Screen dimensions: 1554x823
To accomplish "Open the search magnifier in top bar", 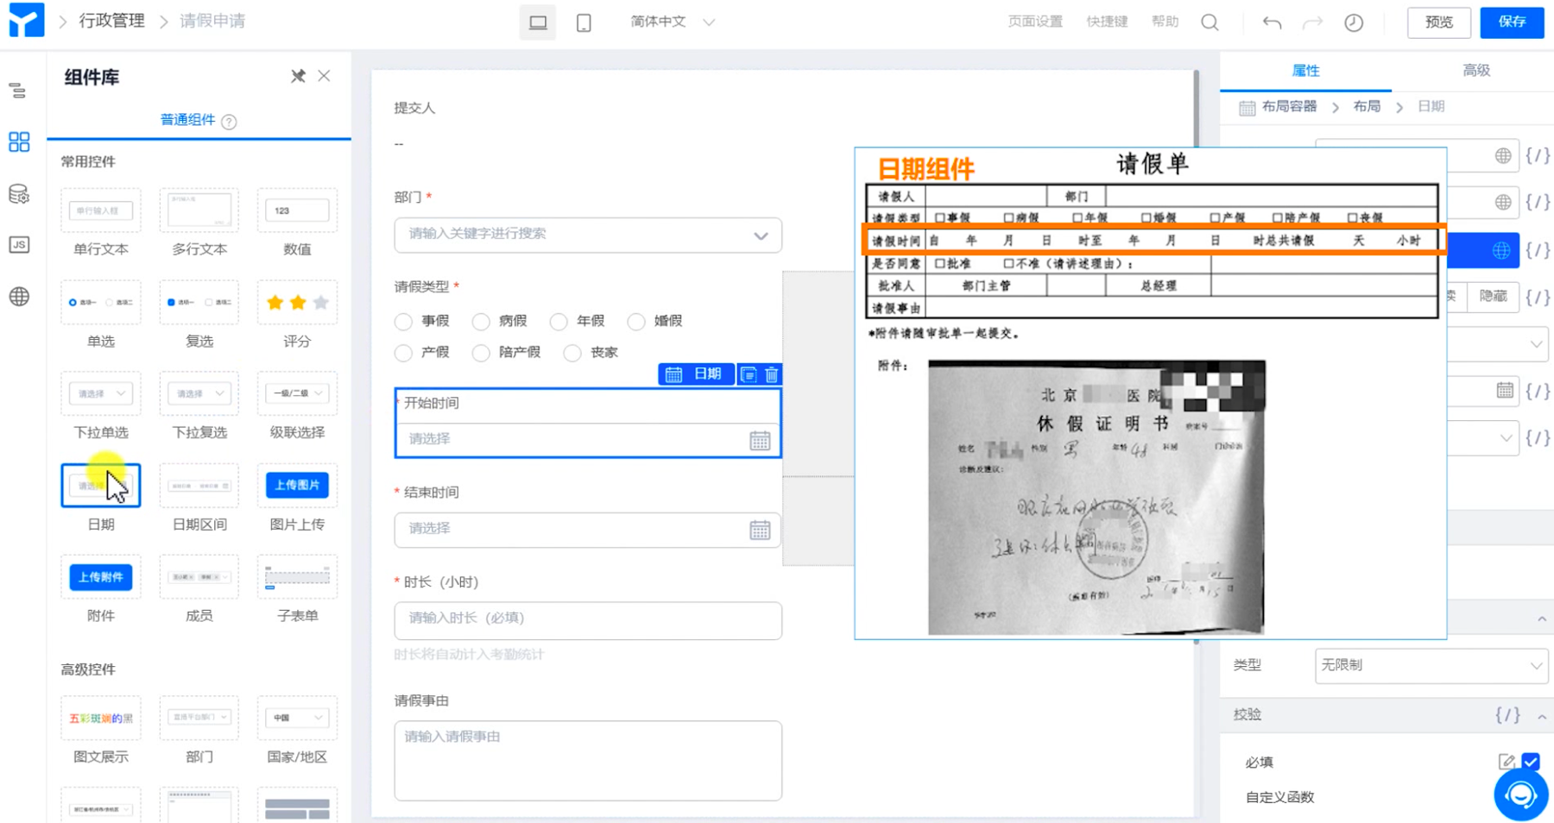I will 1210,22.
